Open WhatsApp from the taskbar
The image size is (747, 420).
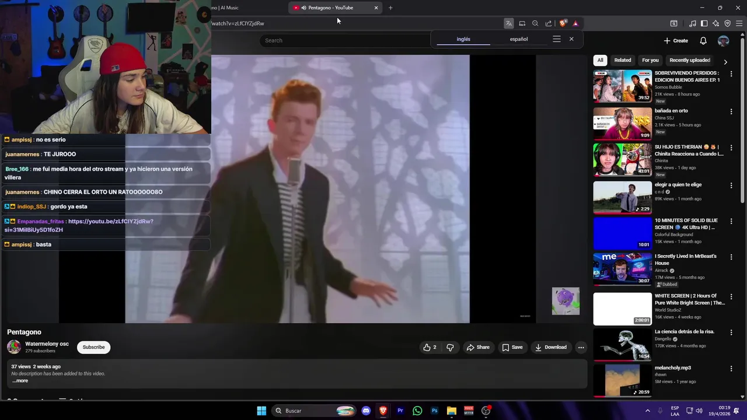point(417,411)
